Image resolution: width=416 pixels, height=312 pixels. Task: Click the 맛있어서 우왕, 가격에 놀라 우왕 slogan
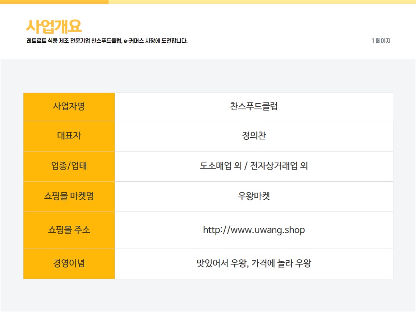254,263
